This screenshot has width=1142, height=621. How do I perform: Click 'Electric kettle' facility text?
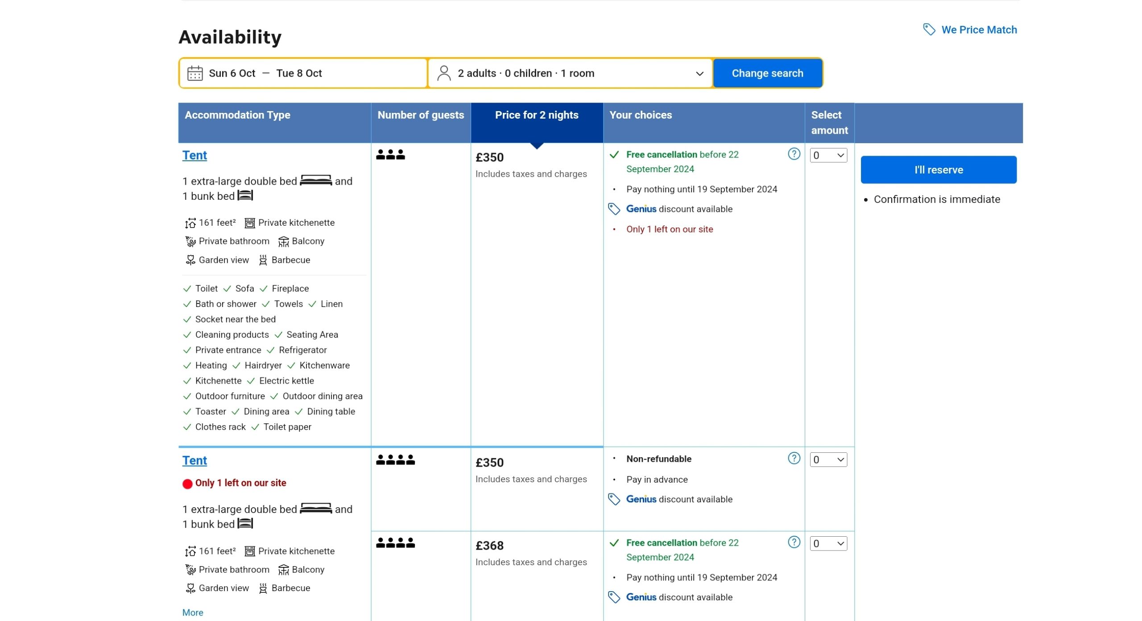tap(286, 381)
